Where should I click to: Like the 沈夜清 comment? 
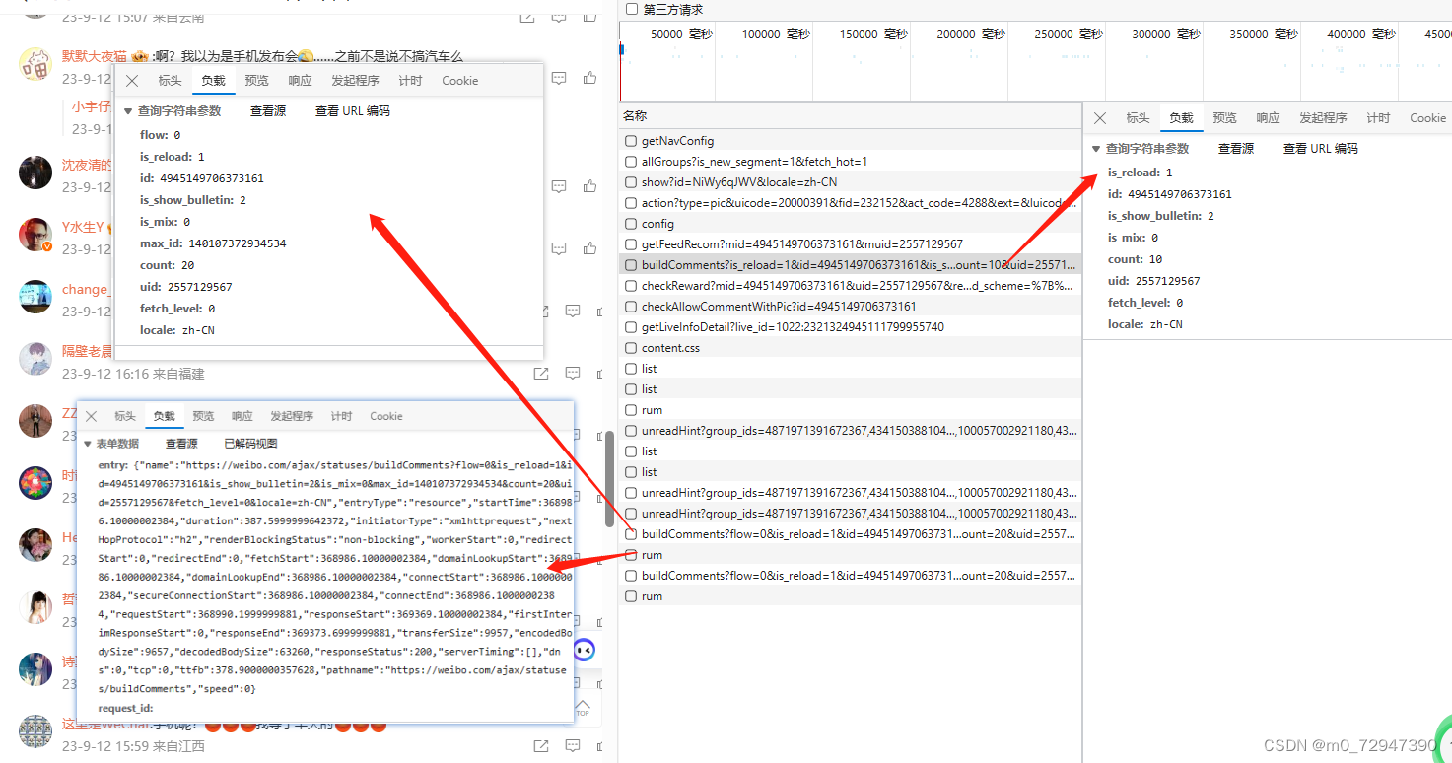click(590, 186)
